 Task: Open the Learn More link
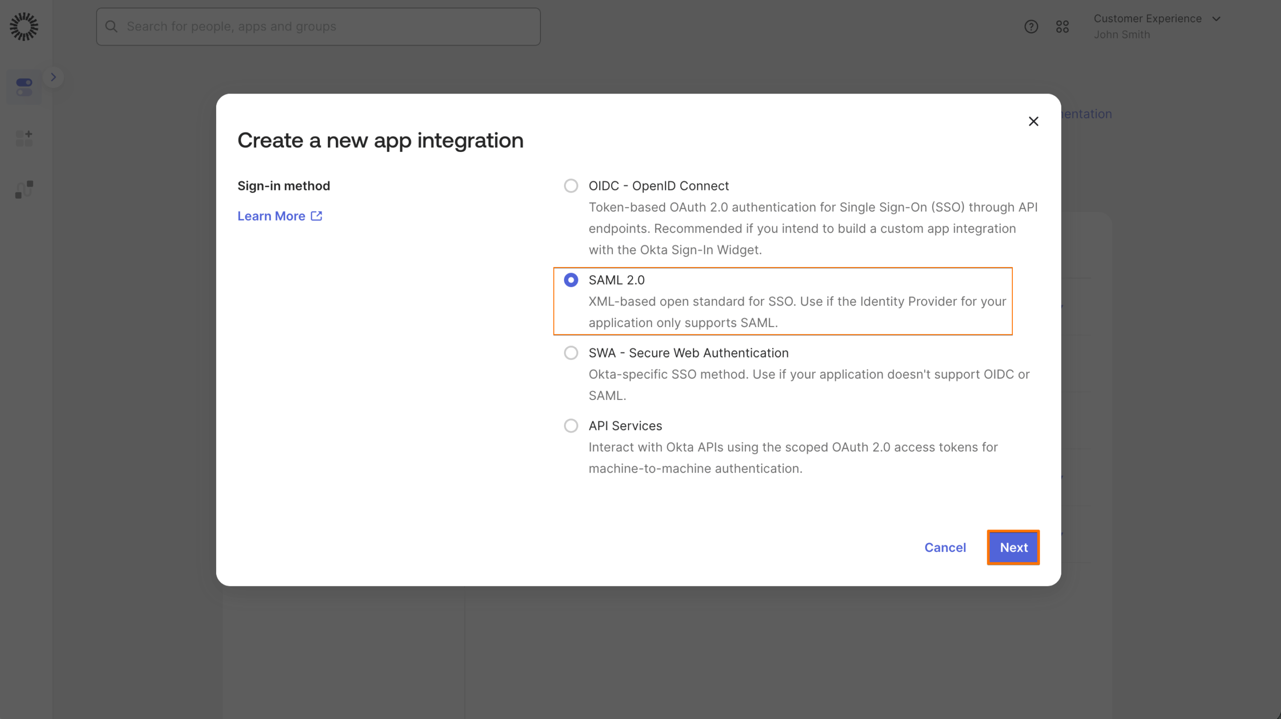272,215
